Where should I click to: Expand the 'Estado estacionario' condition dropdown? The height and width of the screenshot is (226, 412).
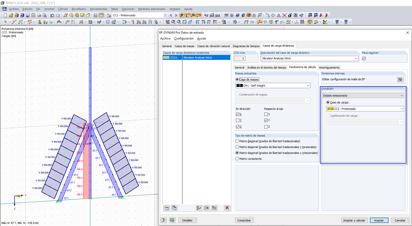click(402, 96)
